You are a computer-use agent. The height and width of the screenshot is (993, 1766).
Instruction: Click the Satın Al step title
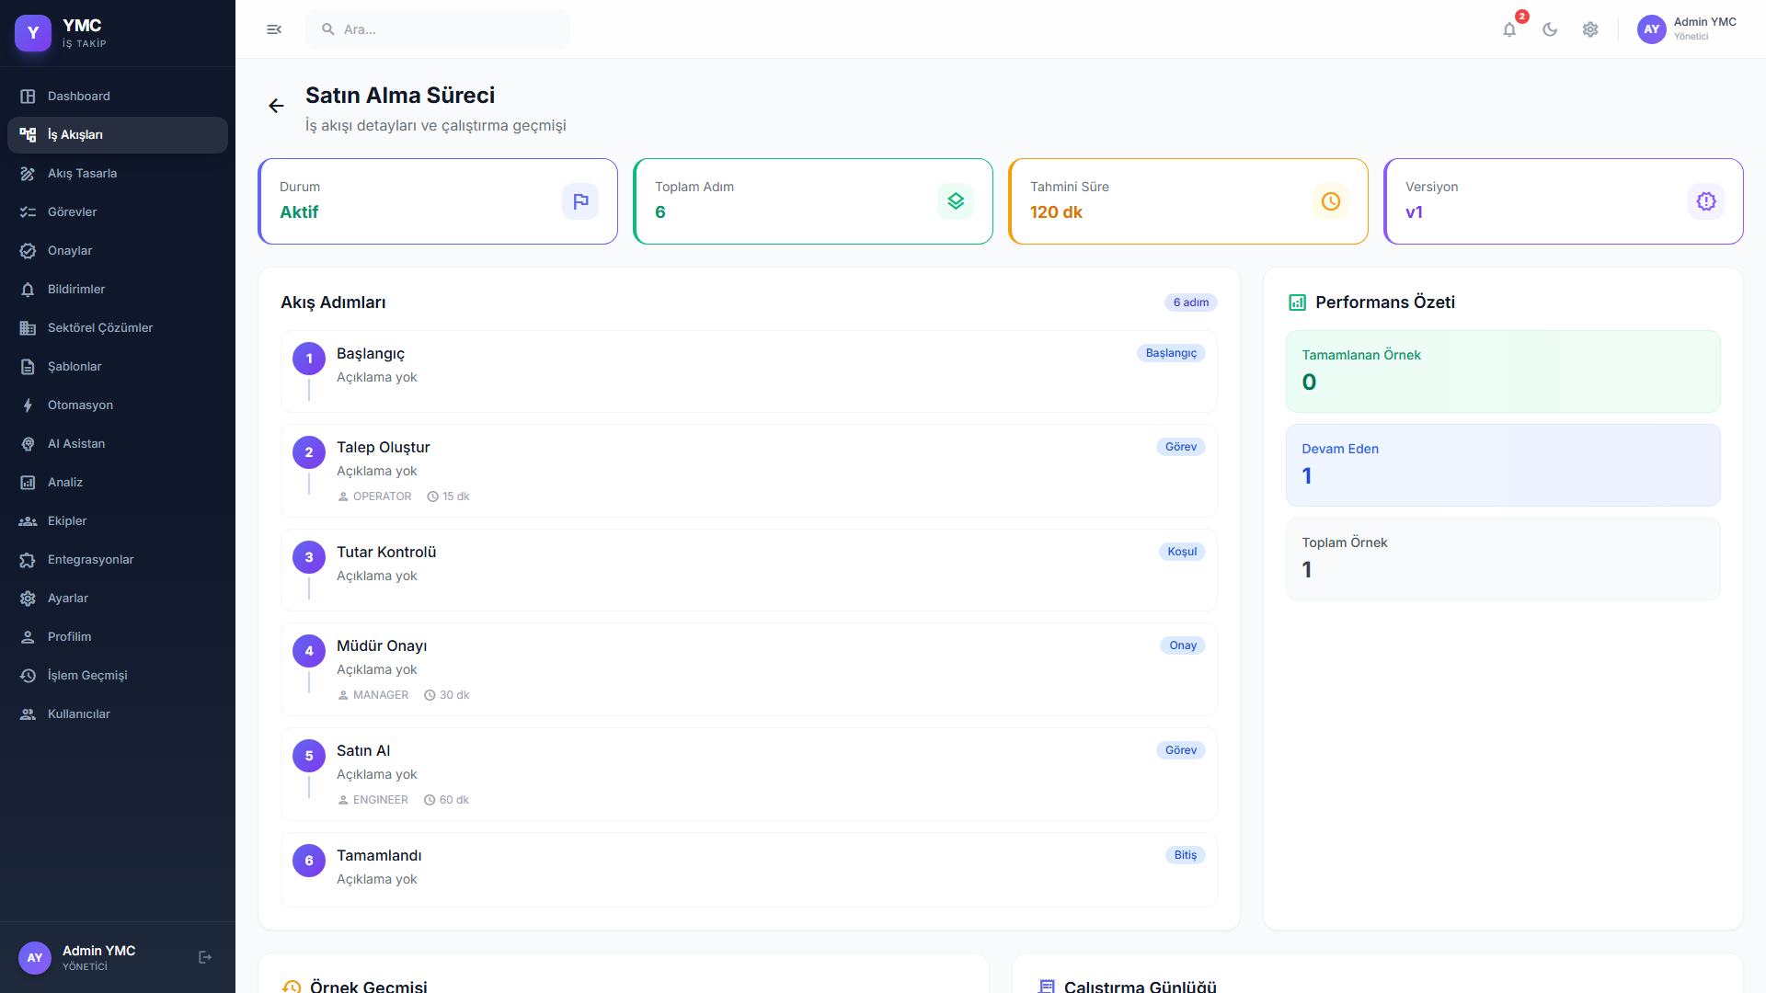[x=363, y=751]
